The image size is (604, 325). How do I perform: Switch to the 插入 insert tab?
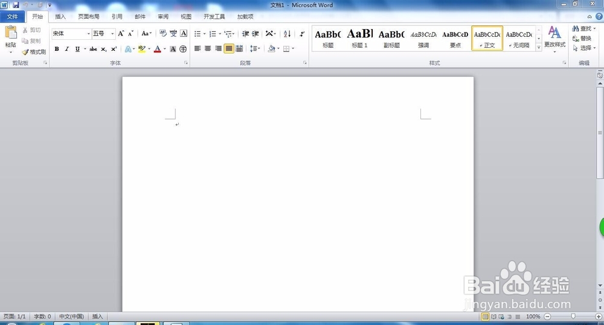point(60,16)
